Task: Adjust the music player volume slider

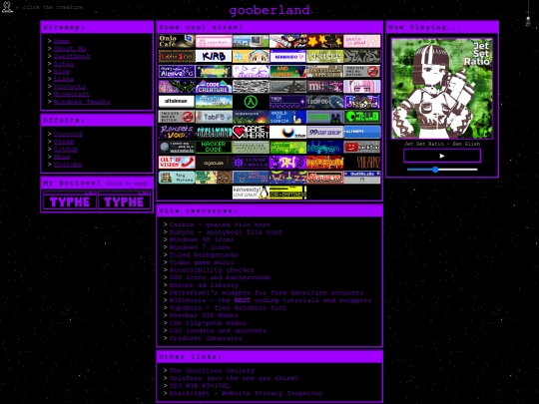Action: point(442,170)
